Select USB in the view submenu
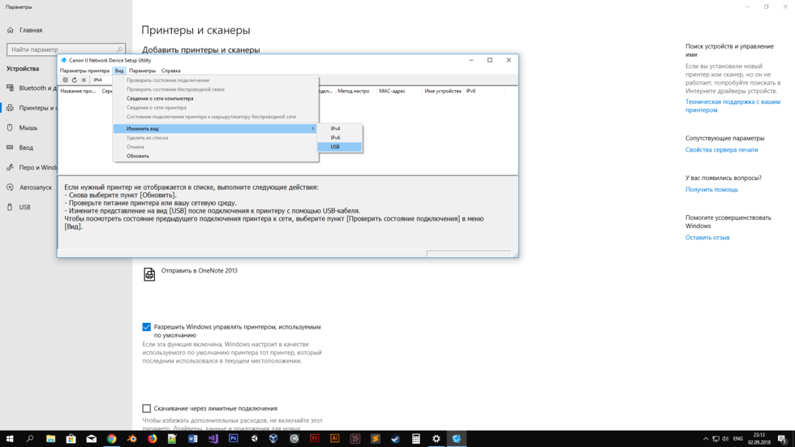 pyautogui.click(x=335, y=147)
